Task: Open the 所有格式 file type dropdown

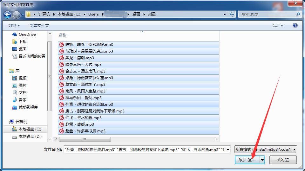Action: [266, 149]
